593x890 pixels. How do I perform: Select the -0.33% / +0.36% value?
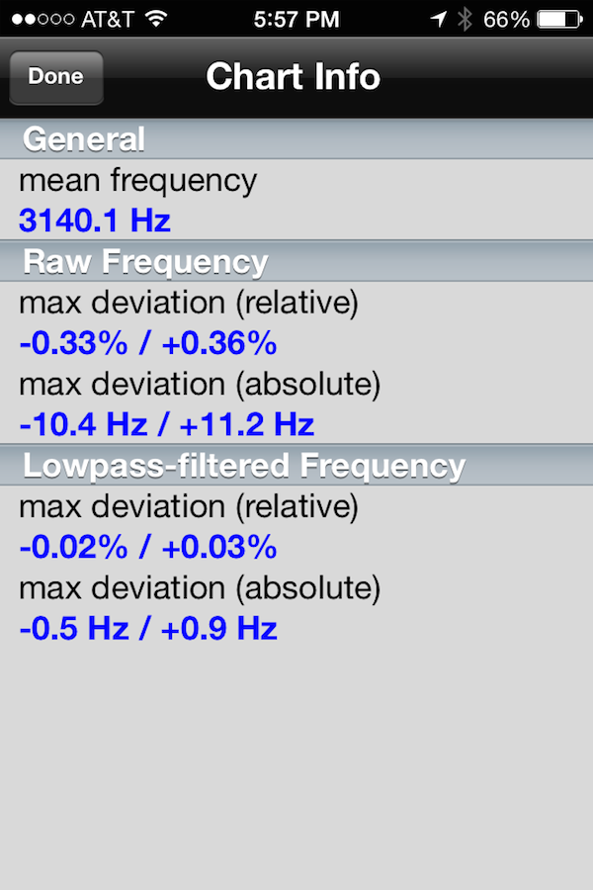tap(148, 343)
